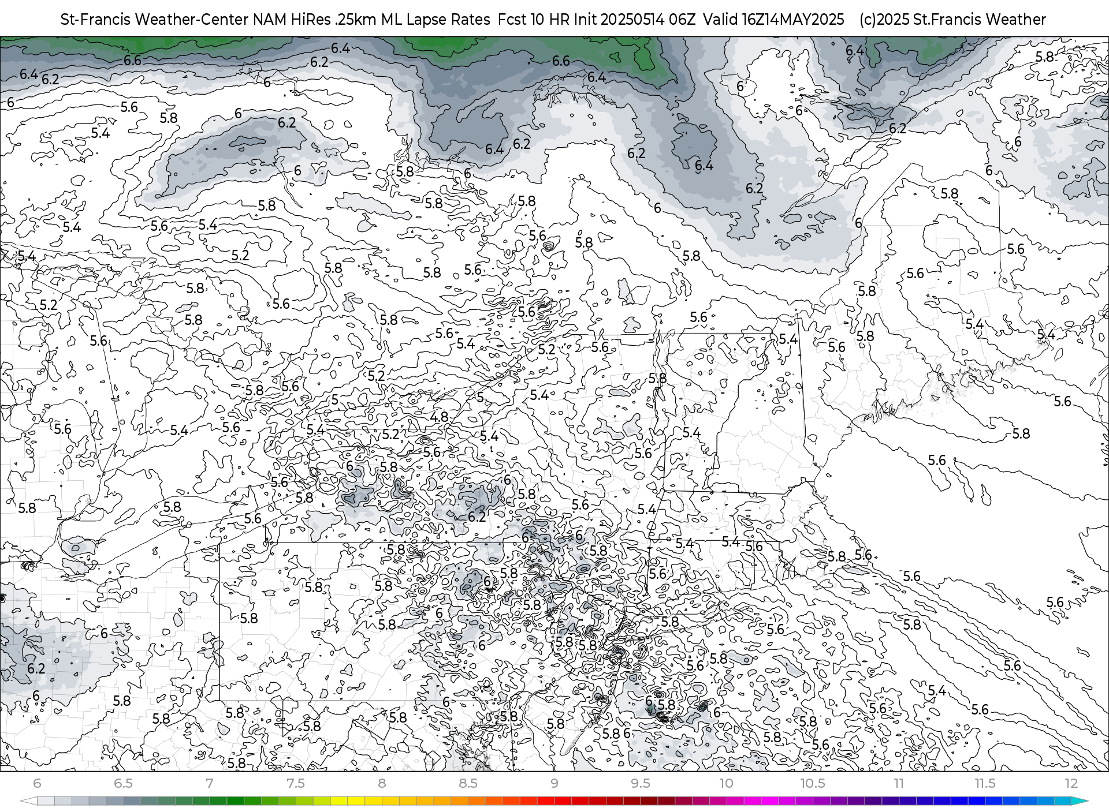
Task: Pick the red swatch below the 9 tick
Action: [x=563, y=801]
